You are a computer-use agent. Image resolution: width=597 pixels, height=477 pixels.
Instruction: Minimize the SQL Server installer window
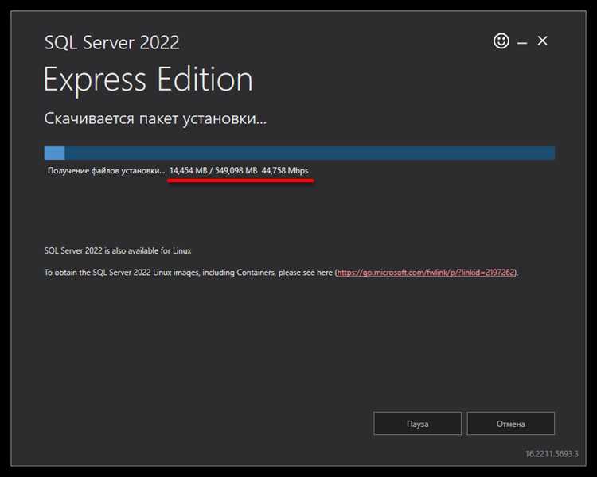pyautogui.click(x=522, y=41)
